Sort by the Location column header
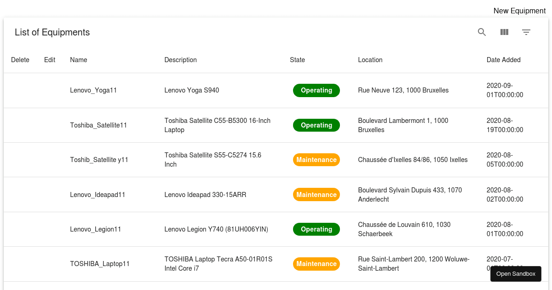The height and width of the screenshot is (290, 552). (370, 60)
